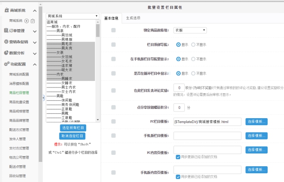Click the 手机版栏目模板 input field
The height and width of the screenshot is (182, 284).
coord(208,136)
